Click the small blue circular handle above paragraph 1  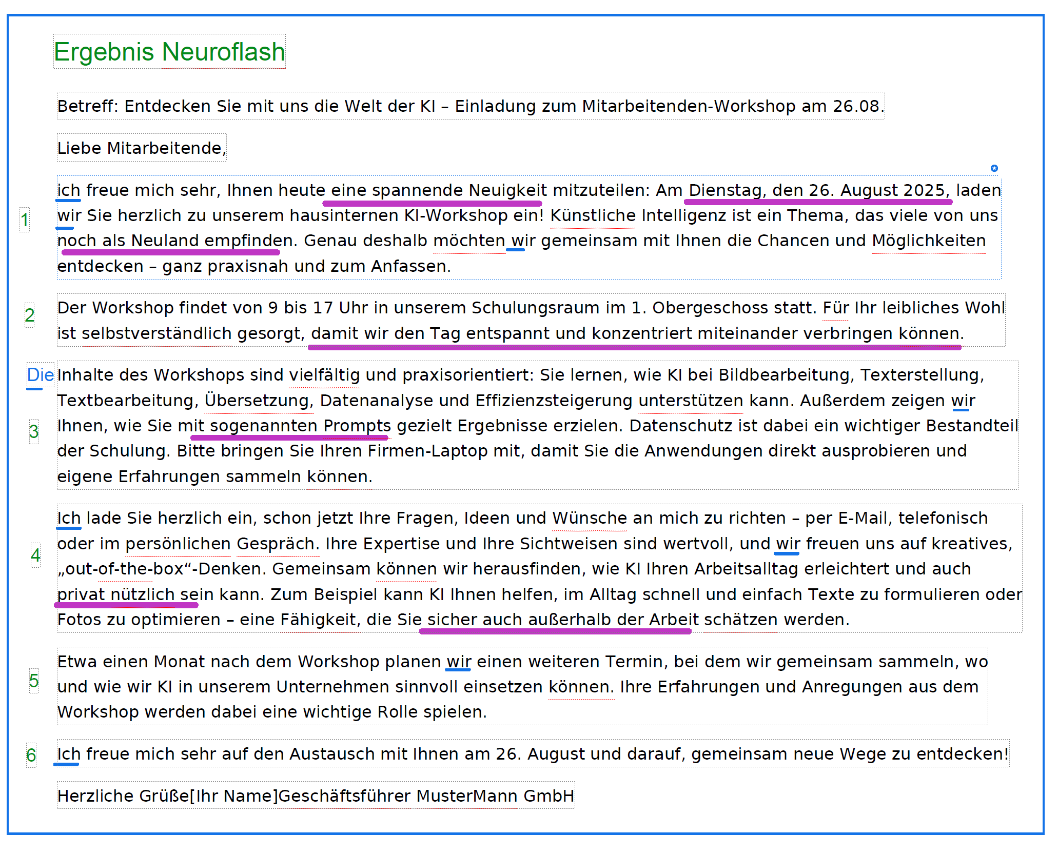click(x=994, y=168)
